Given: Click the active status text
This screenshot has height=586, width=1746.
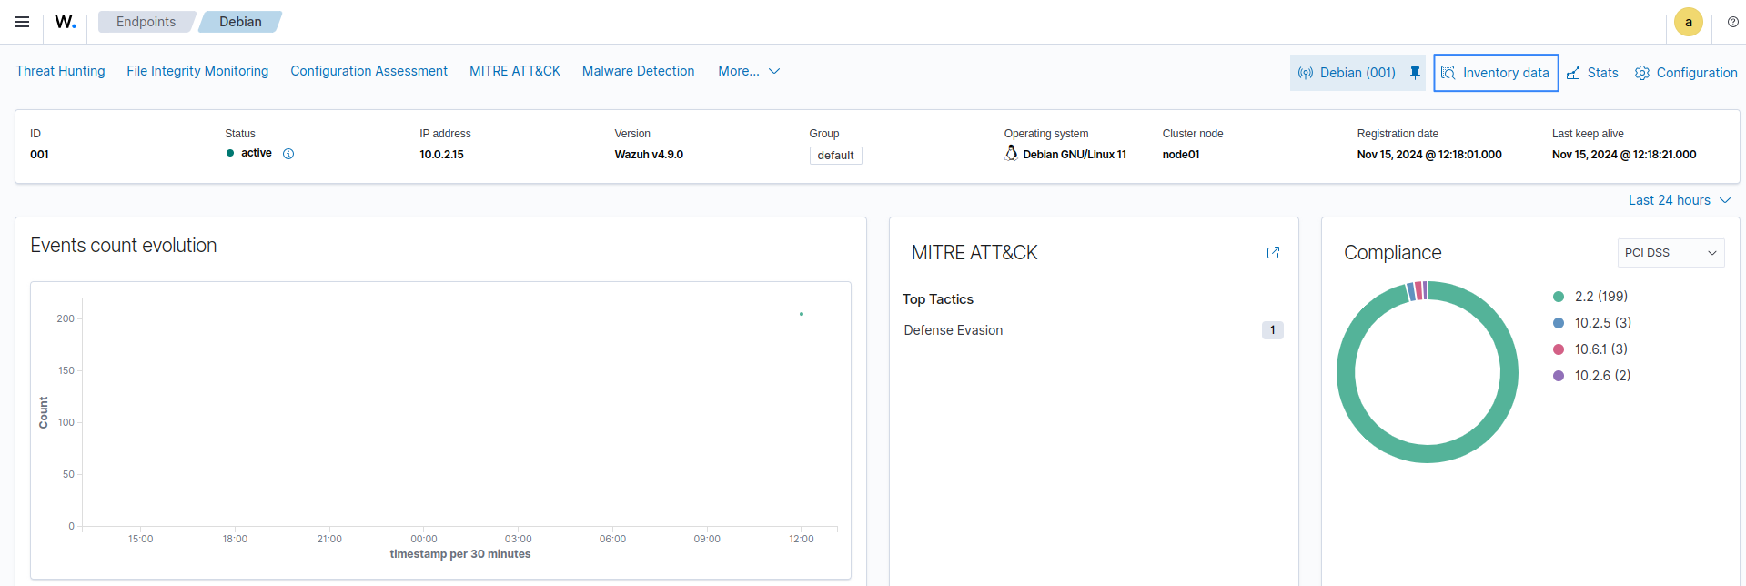Looking at the screenshot, I should point(257,153).
